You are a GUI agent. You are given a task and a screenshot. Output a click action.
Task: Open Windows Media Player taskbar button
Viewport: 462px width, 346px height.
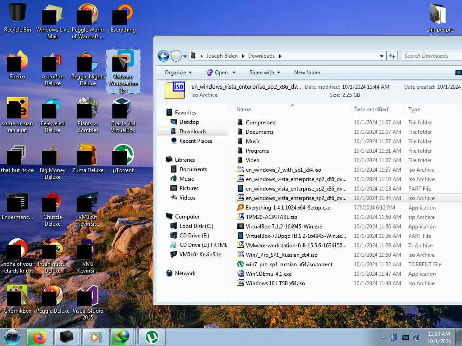[95, 337]
